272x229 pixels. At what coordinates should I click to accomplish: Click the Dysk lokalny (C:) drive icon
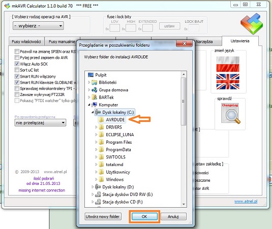click(98, 112)
